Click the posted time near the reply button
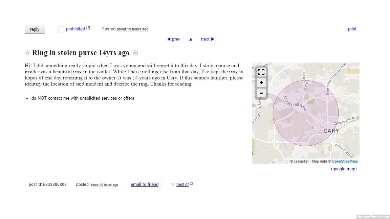Viewport: 390px width, 219px height. pyautogui.click(x=132, y=29)
